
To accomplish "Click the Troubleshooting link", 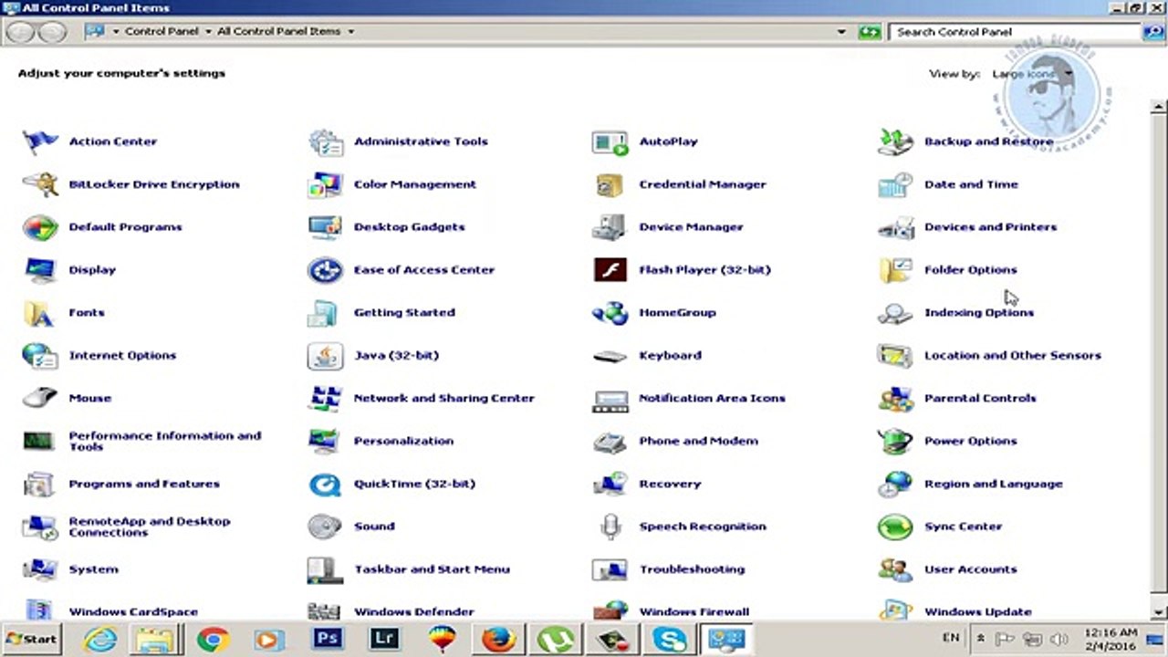I will click(692, 569).
